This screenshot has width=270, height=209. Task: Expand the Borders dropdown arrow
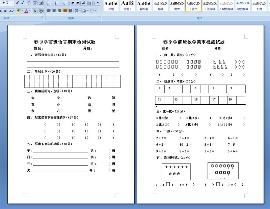96,11
